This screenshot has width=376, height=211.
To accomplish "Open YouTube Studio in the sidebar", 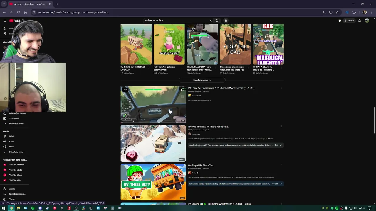I will point(16,170).
